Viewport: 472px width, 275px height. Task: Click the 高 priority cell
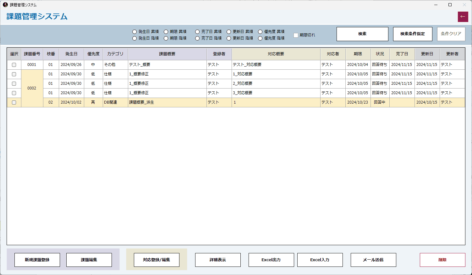coord(93,102)
